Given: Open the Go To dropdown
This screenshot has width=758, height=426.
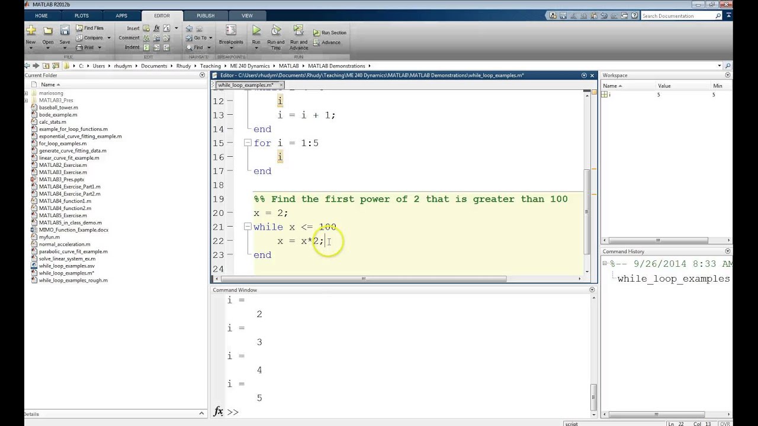Looking at the screenshot, I should click(200, 38).
